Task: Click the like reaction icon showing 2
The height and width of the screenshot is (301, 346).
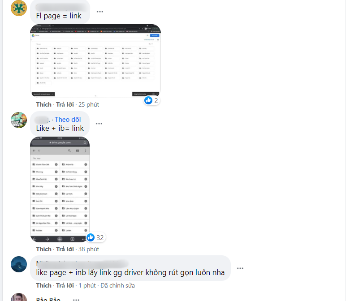Action: 148,100
